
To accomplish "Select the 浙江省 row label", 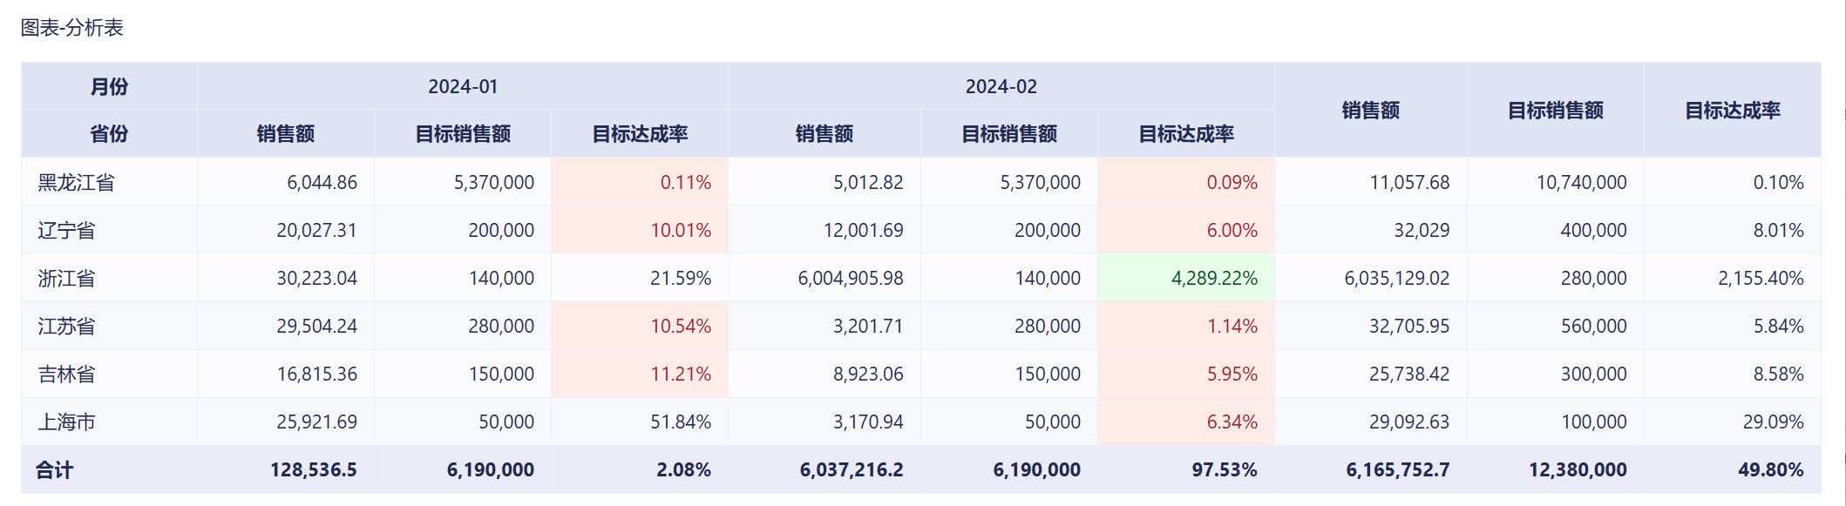I will (x=66, y=279).
